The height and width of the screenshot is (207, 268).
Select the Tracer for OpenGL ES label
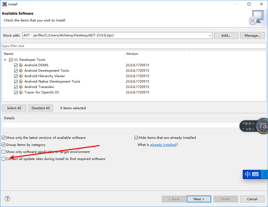click(x=42, y=92)
